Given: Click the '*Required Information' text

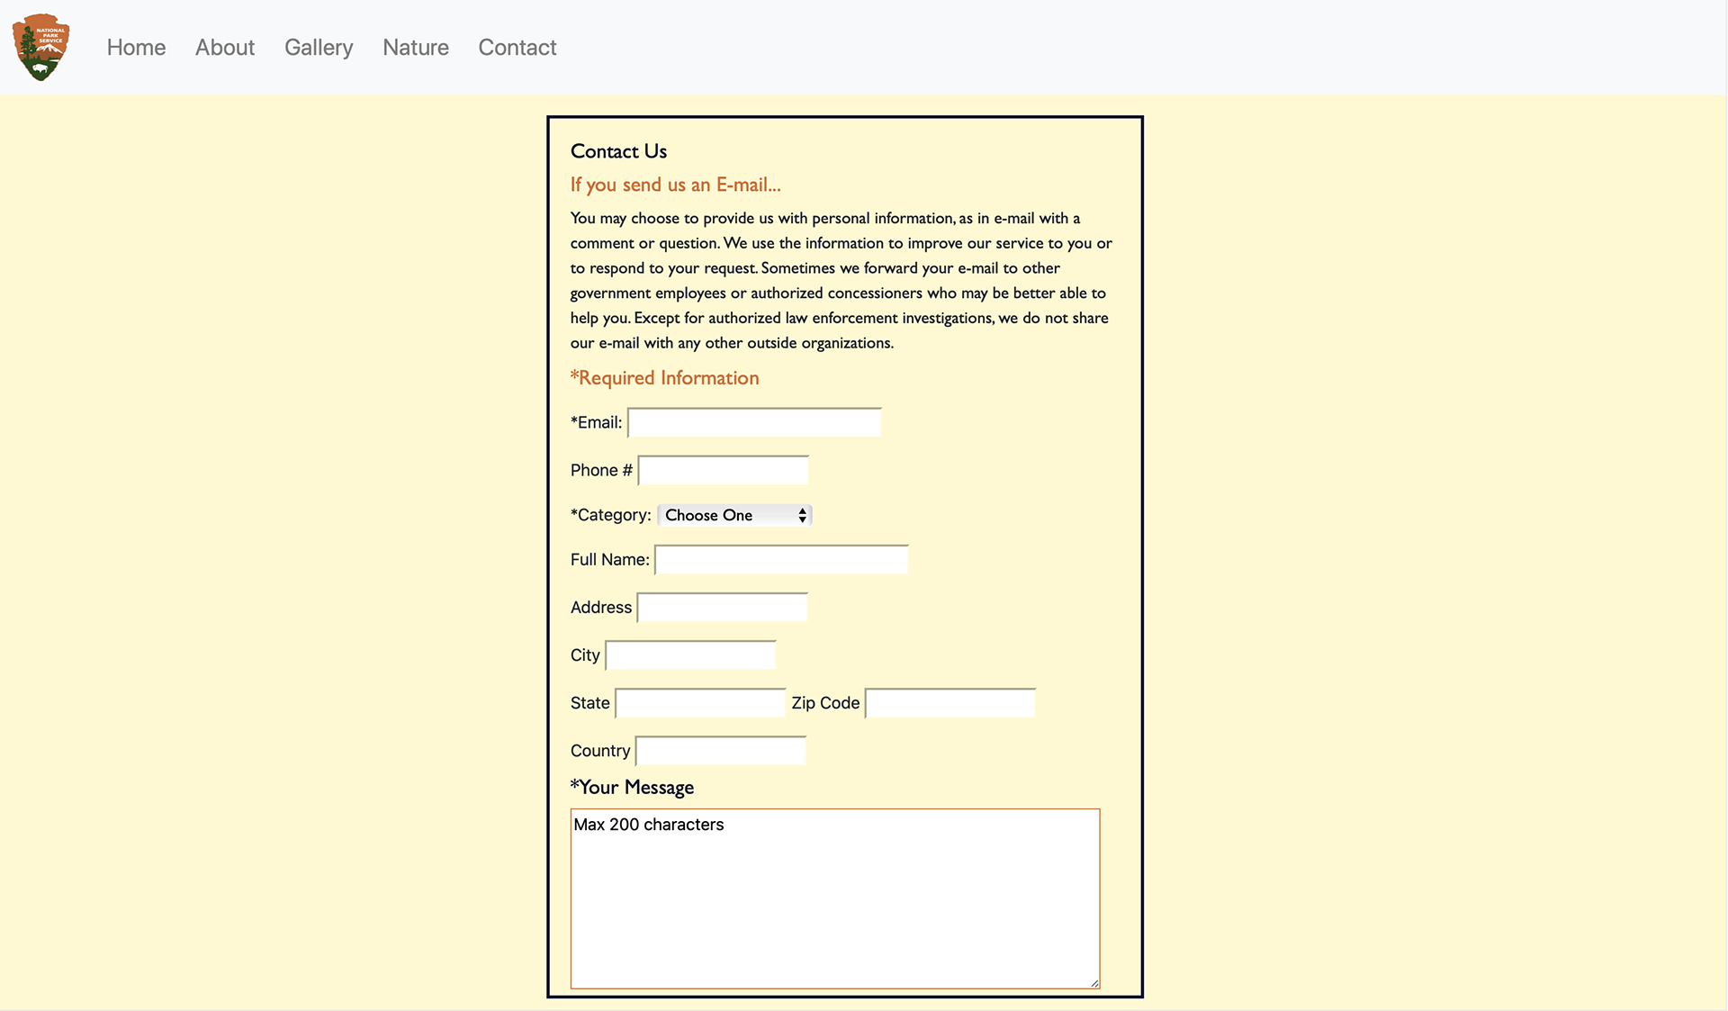Looking at the screenshot, I should tap(665, 378).
